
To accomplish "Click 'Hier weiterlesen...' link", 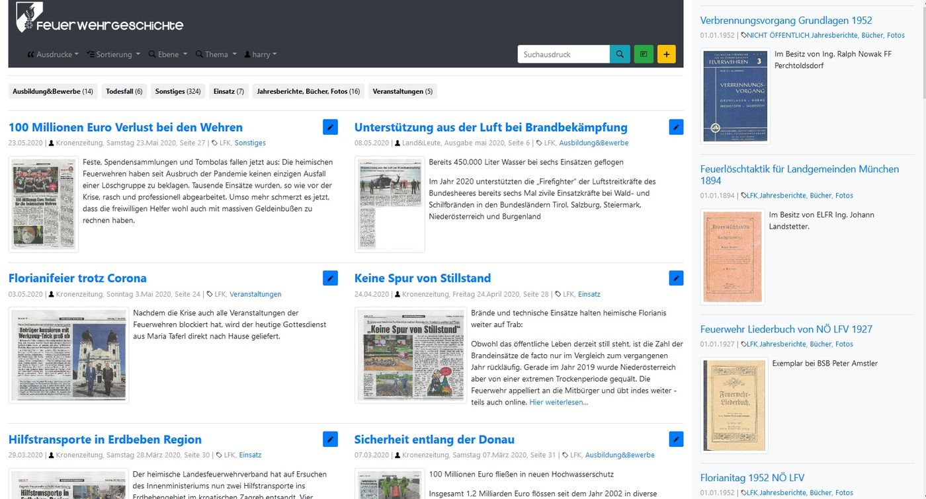I will point(558,402).
